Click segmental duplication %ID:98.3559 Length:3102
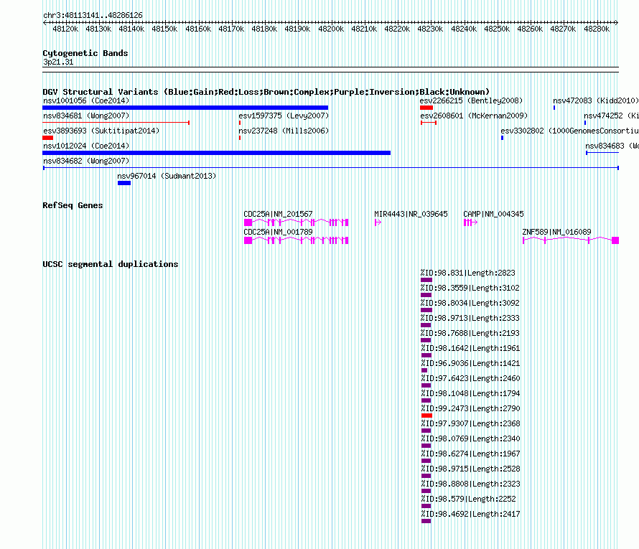Screen dimensions: 639x549 (470, 288)
